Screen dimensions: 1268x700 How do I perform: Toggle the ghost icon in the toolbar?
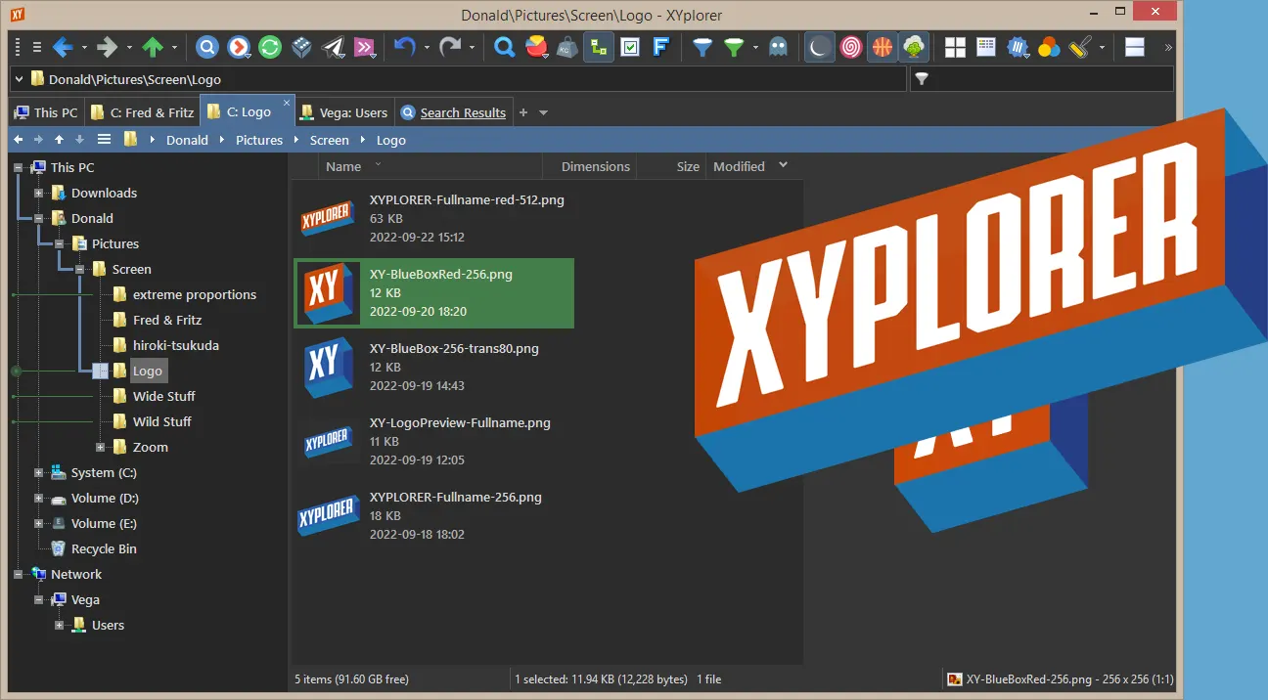point(779,47)
